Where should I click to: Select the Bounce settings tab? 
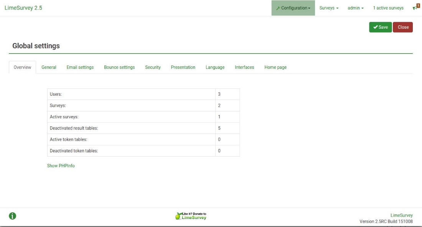119,67
